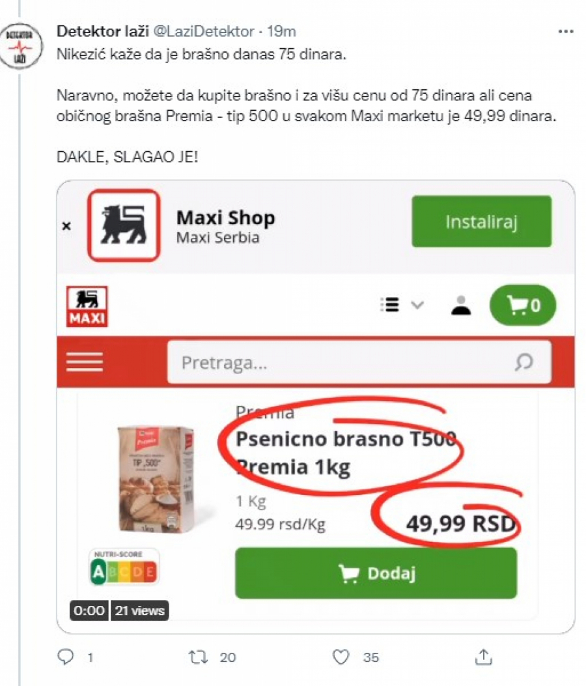Screen dimensions: 586x686
Task: Retweet using the retweet arrows icon
Action: (x=198, y=657)
